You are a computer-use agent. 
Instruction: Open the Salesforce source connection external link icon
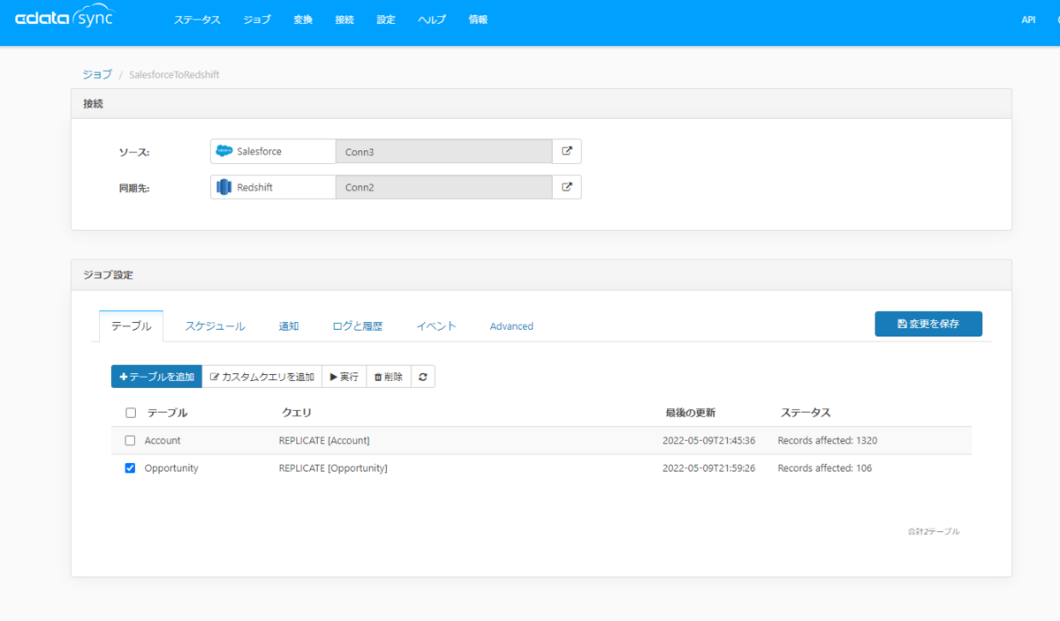[x=567, y=151]
